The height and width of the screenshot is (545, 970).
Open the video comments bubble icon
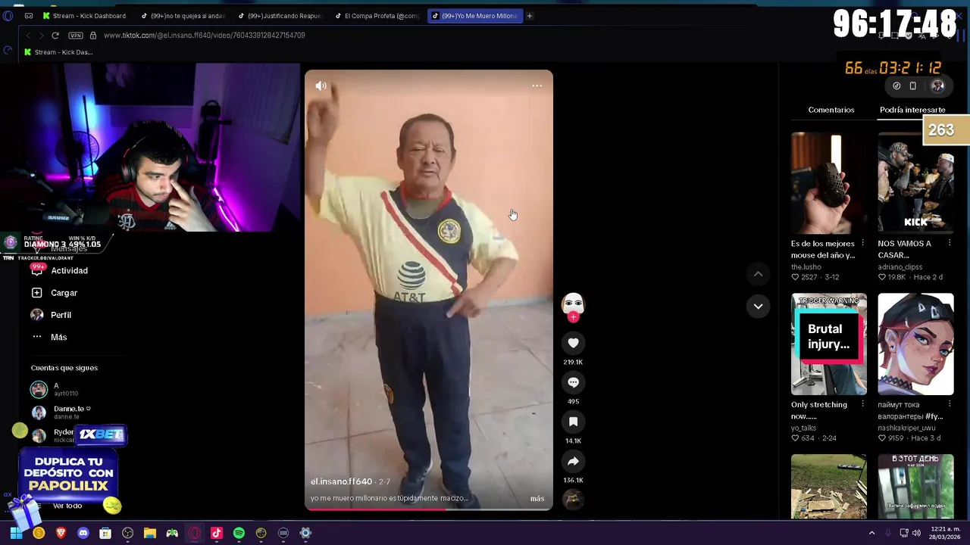(573, 382)
